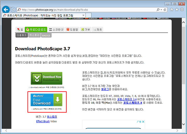Open the Effect Brush link
Screen dimensions: 187x134
click(43, 121)
